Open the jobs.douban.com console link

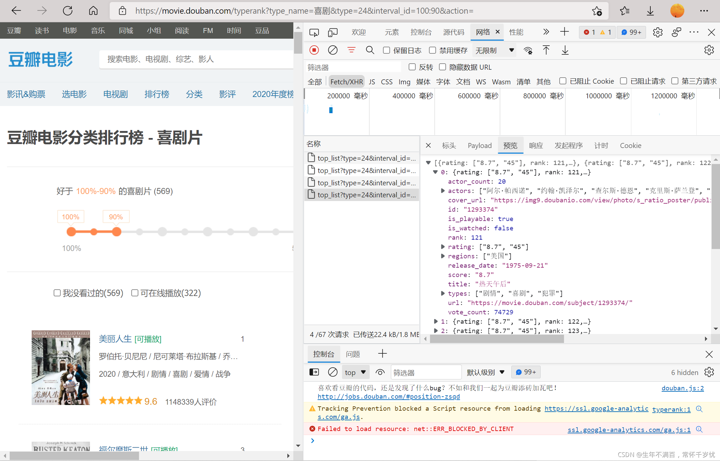coord(389,397)
